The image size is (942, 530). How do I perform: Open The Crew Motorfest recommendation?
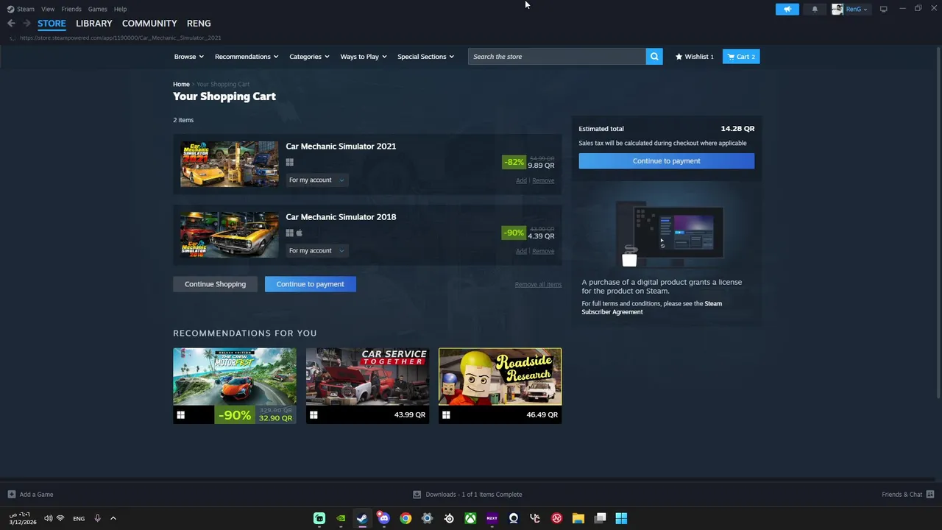point(235,386)
